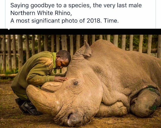Image resolution: width=161 pixels, height=128 pixels.
Task: Select the 'Northern White Rhino,' caption line
Action: pyautogui.click(x=41, y=13)
